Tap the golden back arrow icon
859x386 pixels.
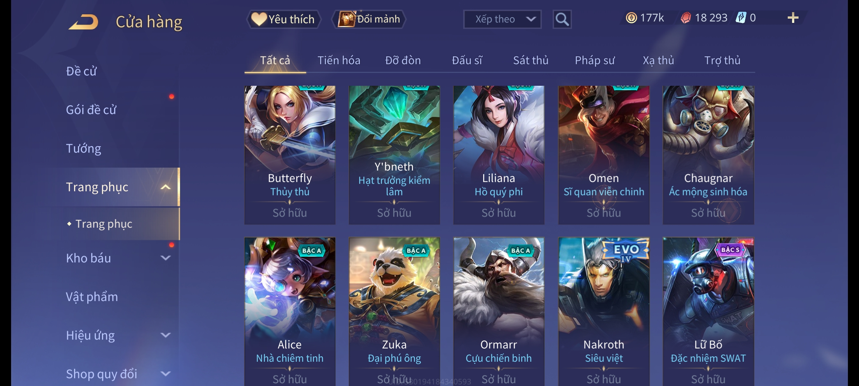84,22
